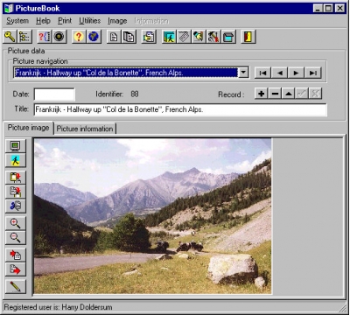The height and width of the screenshot is (315, 350).
Task: Click the scissors cut image icon
Action: click(x=16, y=206)
